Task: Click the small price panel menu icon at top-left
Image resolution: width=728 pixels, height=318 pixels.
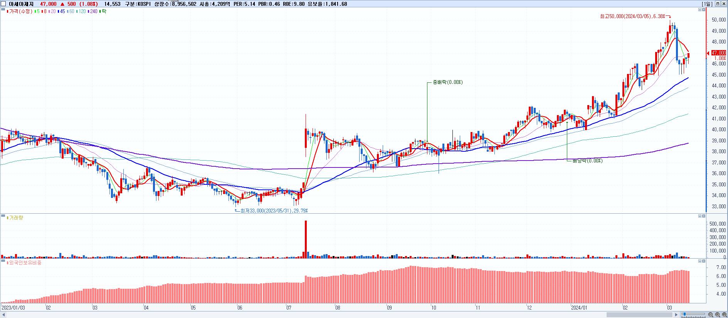Action: click(3, 10)
